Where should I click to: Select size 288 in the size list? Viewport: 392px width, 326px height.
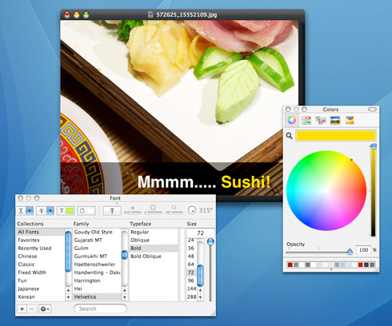coord(191,296)
